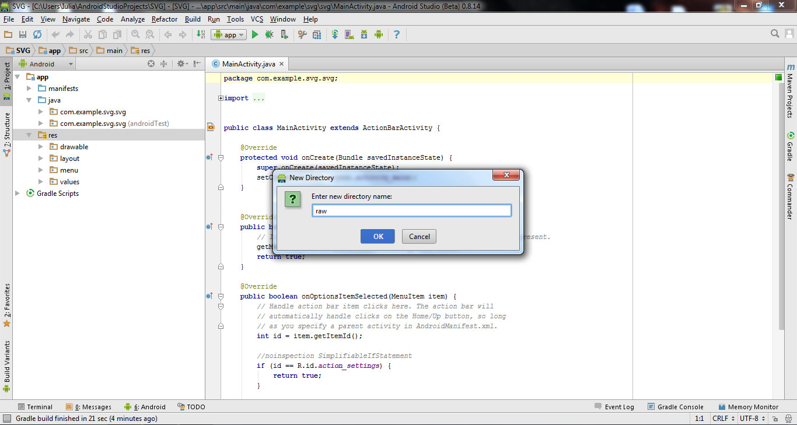Open the Android project view dropdown
The image size is (797, 425).
pyautogui.click(x=46, y=64)
